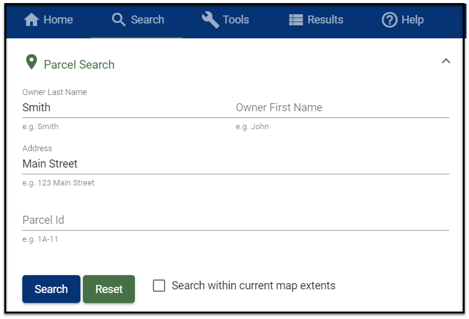The image size is (469, 319).
Task: Open the Tools tab label
Action: pos(236,20)
